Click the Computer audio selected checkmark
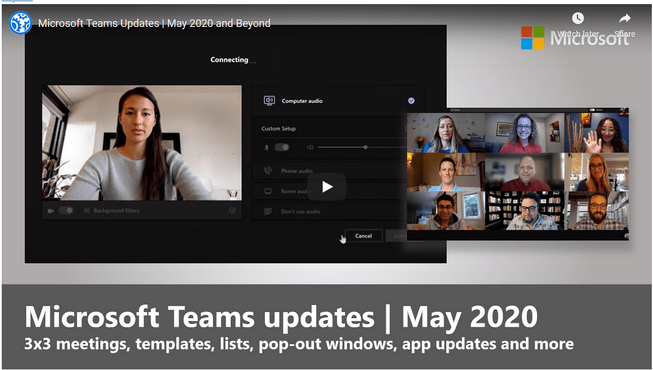Image resolution: width=653 pixels, height=370 pixels. pyautogui.click(x=411, y=101)
